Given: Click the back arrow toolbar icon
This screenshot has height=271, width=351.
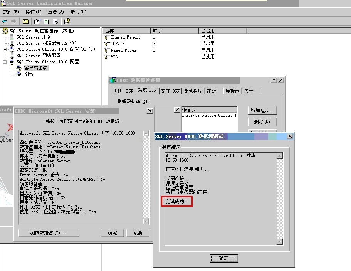Looking at the screenshot, I should (x=5, y=21).
